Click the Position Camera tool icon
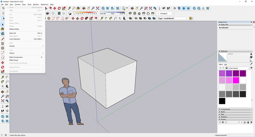Screen dimensions: 255x137 click(160, 8)
